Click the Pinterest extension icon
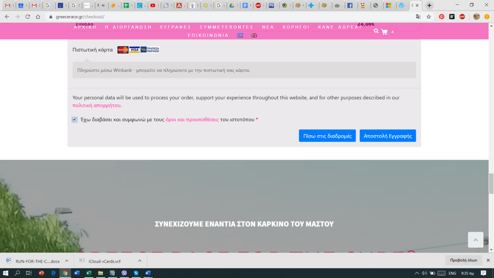Image resolution: width=494 pixels, height=278 pixels. point(441,16)
